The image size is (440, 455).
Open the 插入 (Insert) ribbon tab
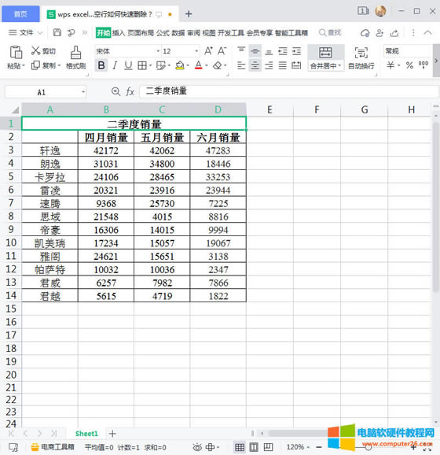119,33
